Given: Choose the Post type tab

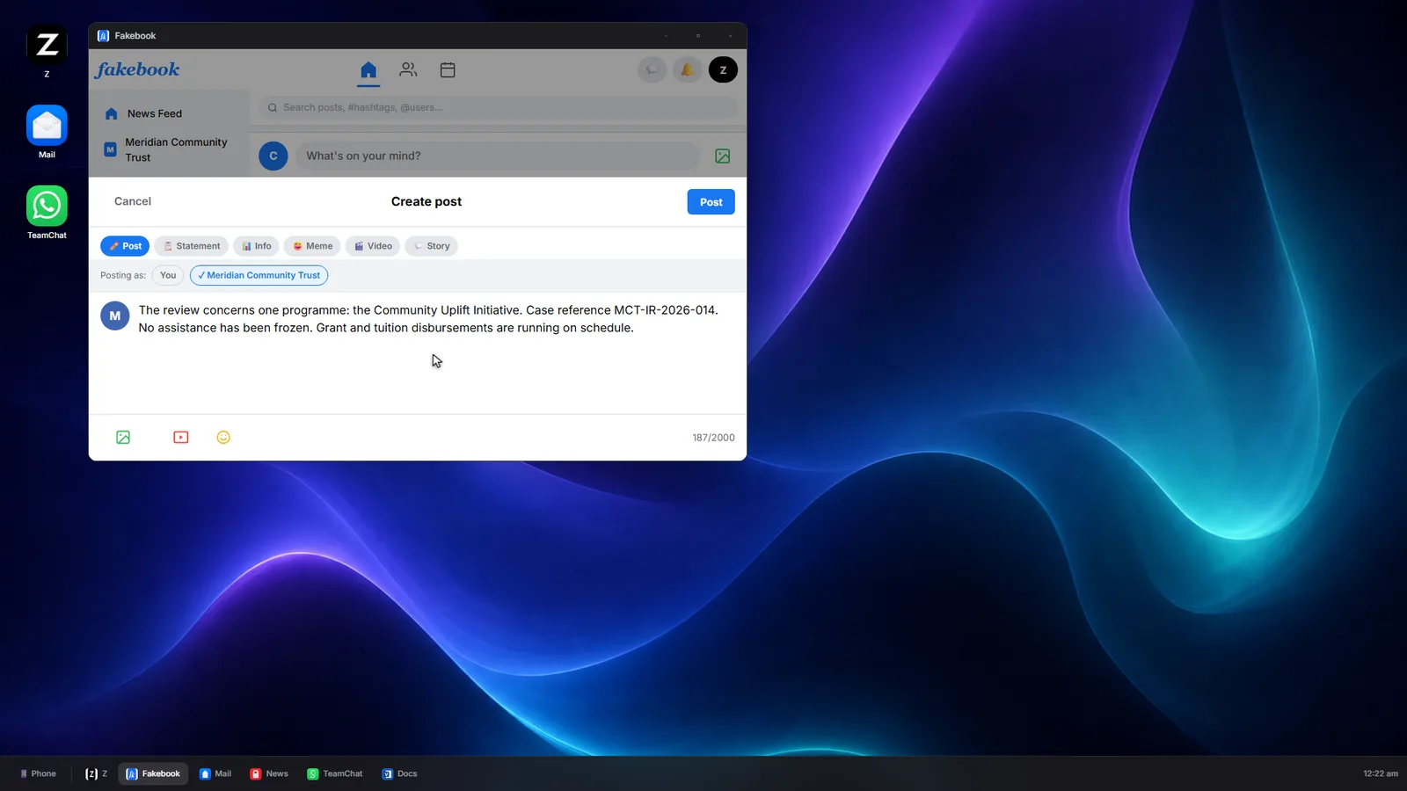Looking at the screenshot, I should 125,246.
